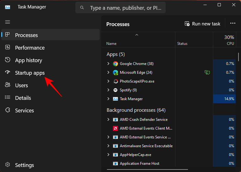241x172 pixels.
Task: Open the Users page icon
Action: click(8, 85)
